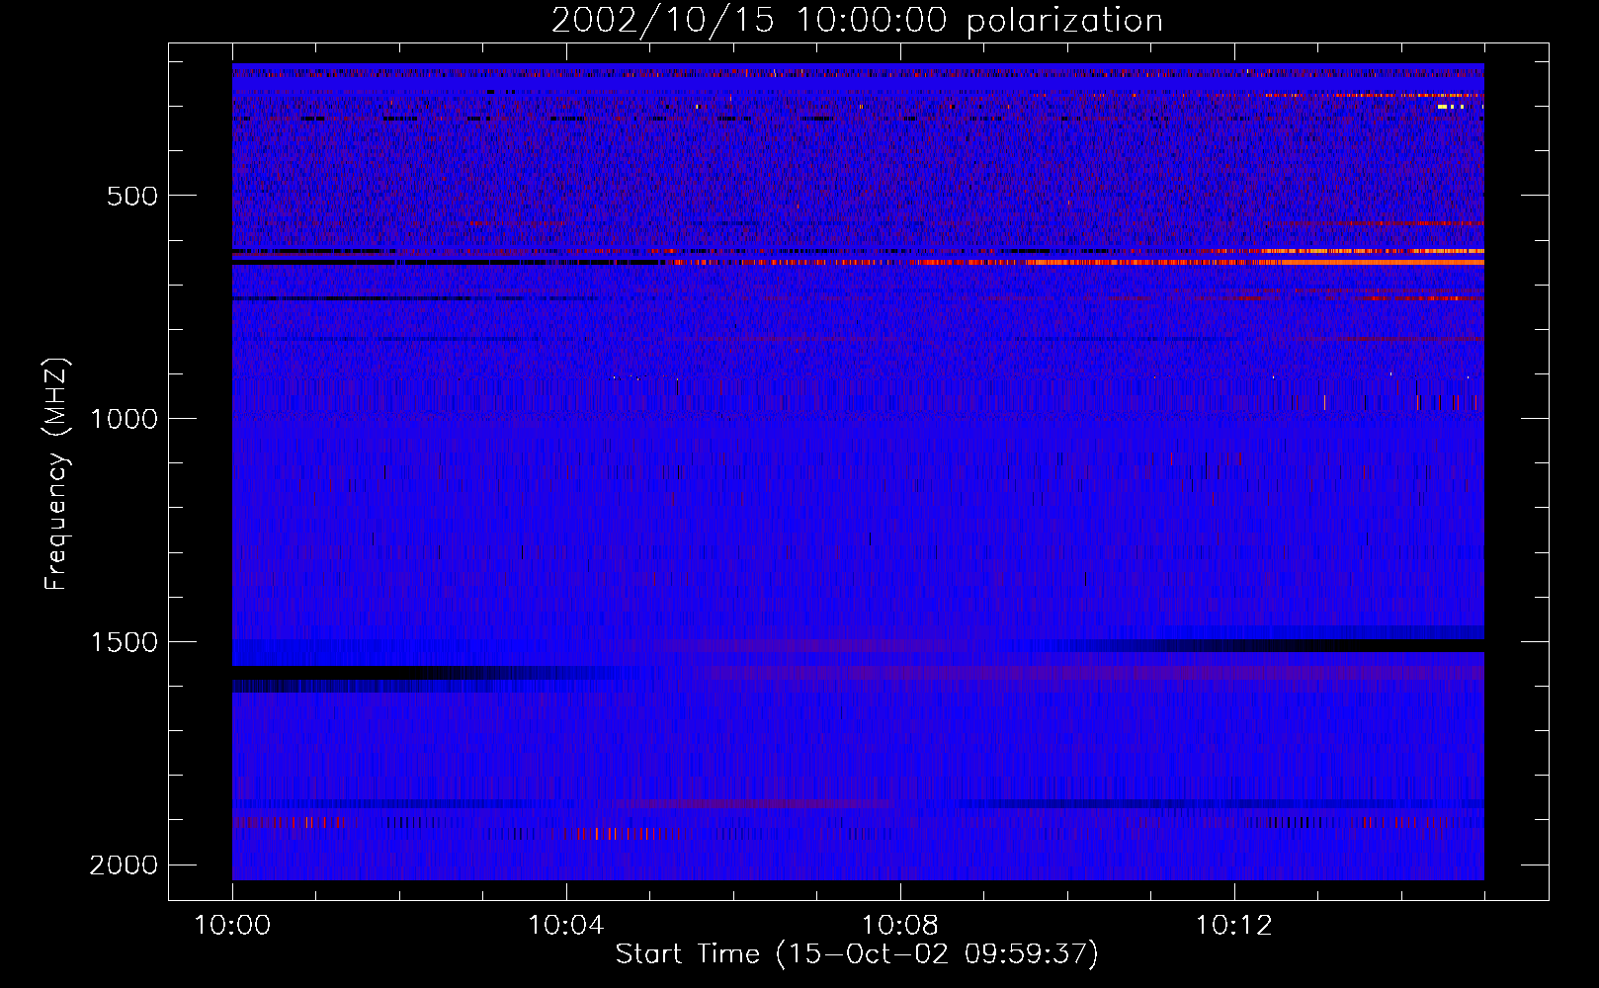Click the 2000 frequency tick label
Viewport: 1599px width, 988px height.
[124, 865]
